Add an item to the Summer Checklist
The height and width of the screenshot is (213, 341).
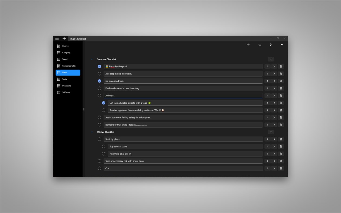click(x=271, y=59)
